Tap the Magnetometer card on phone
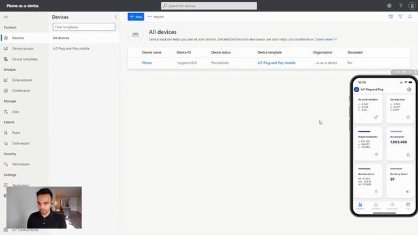Image resolution: width=418 pixels, height=235 pixels. [368, 144]
